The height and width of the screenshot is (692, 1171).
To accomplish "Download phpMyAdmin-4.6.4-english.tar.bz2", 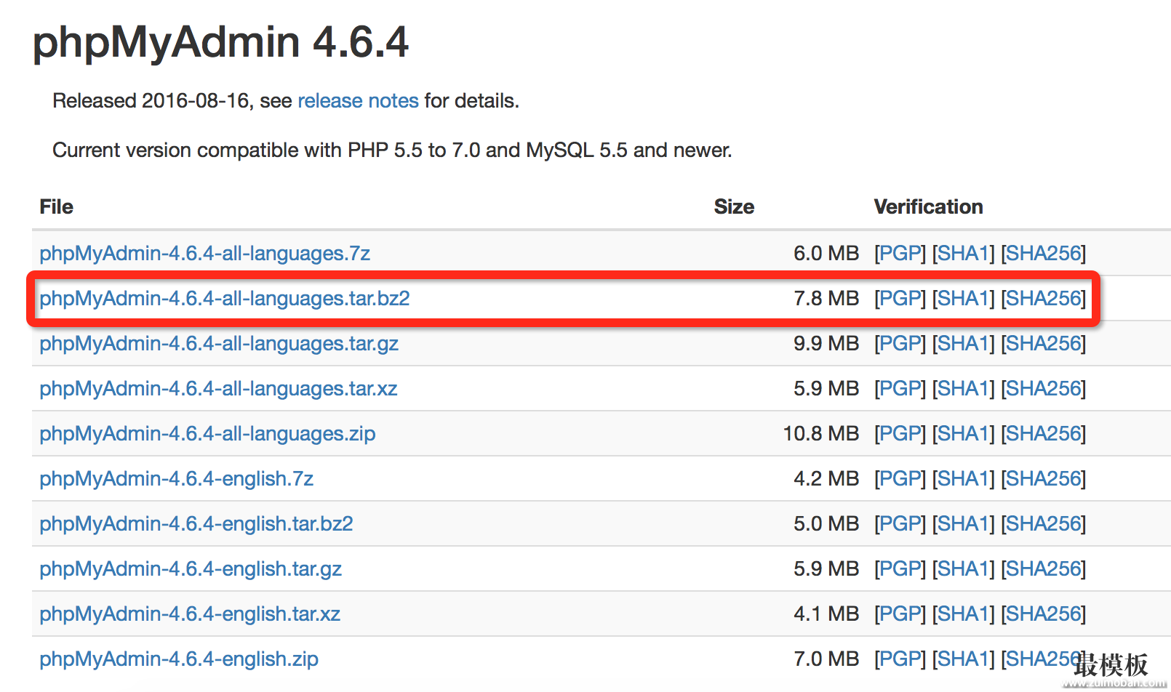I will click(196, 523).
